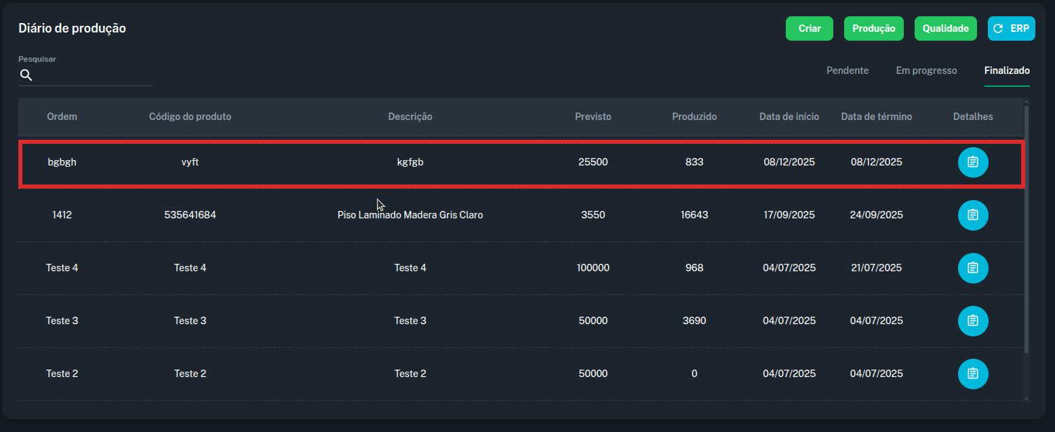Open the Qualidade button
The width and height of the screenshot is (1055, 432).
pyautogui.click(x=945, y=28)
